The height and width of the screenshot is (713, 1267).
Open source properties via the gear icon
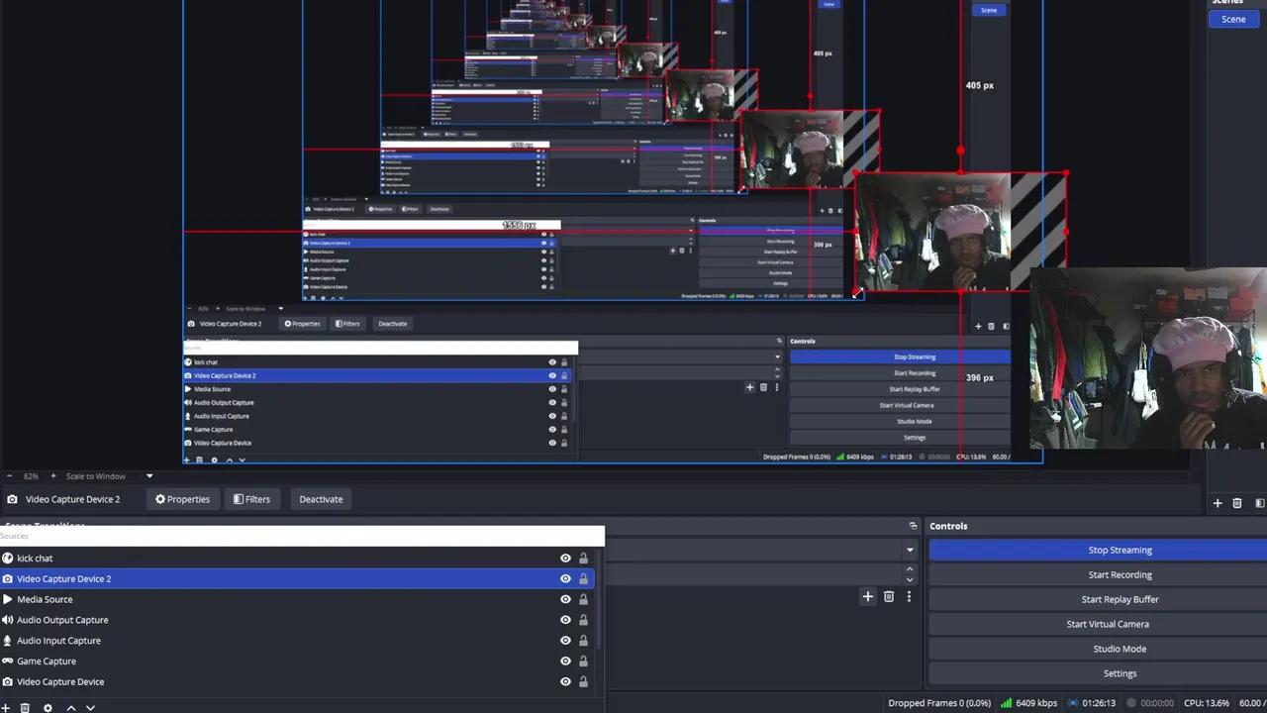pos(48,708)
